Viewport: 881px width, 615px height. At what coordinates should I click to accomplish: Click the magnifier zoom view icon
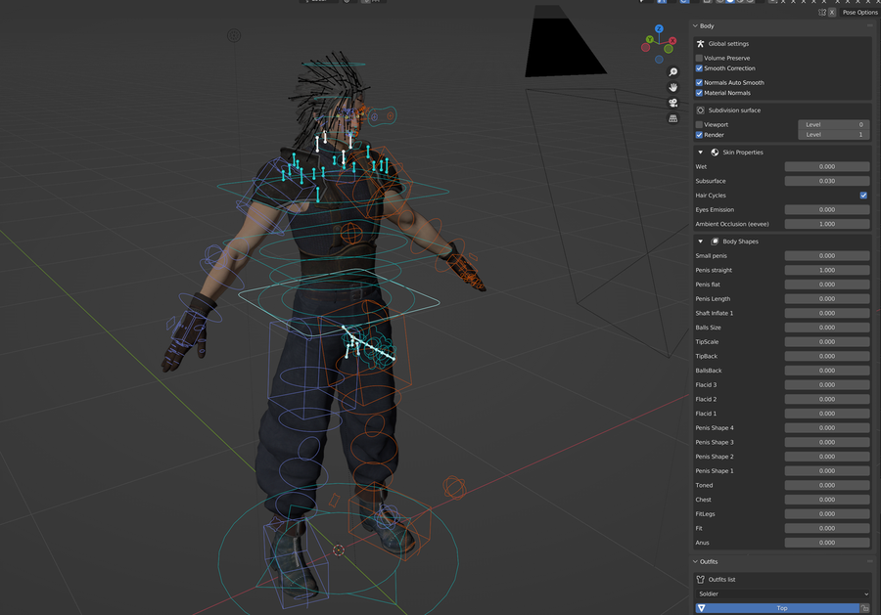tap(672, 71)
